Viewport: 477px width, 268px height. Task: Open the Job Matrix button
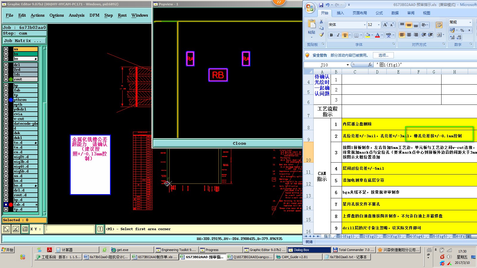(x=24, y=40)
